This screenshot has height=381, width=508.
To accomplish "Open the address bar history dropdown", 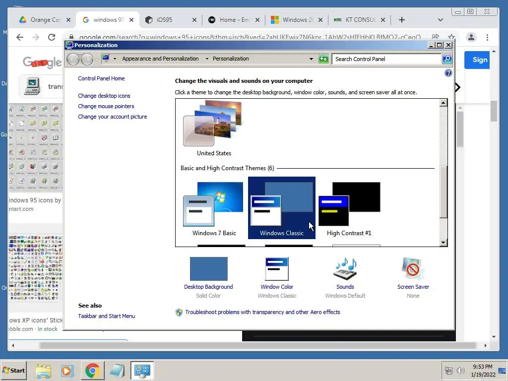I will click(312, 59).
